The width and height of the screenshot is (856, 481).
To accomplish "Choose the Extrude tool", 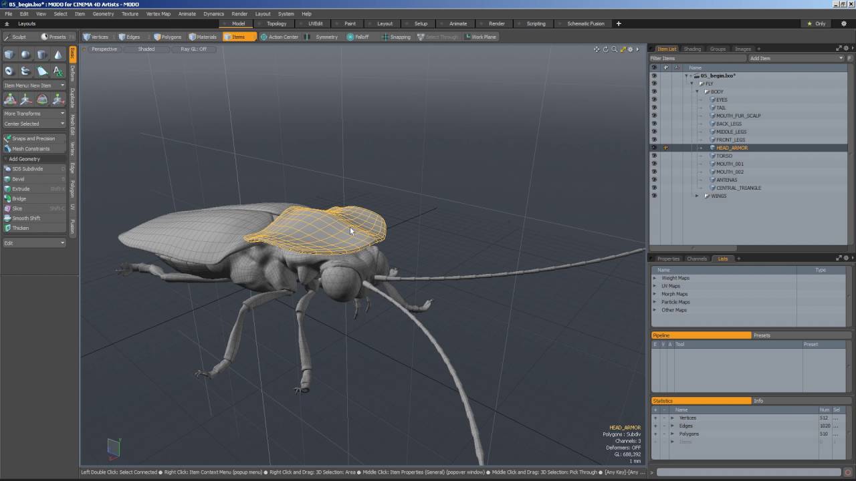I will pos(34,189).
